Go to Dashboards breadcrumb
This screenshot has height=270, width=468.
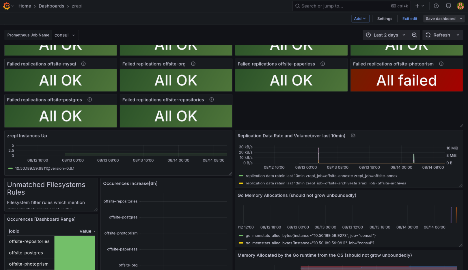pyautogui.click(x=51, y=6)
